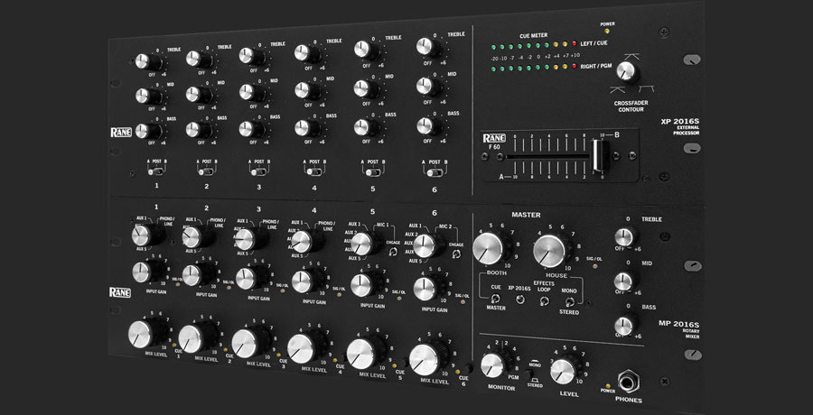Toggle the channel 1 A/Post/B switch
Viewport: 813px width, 415px height.
pyautogui.click(x=155, y=171)
